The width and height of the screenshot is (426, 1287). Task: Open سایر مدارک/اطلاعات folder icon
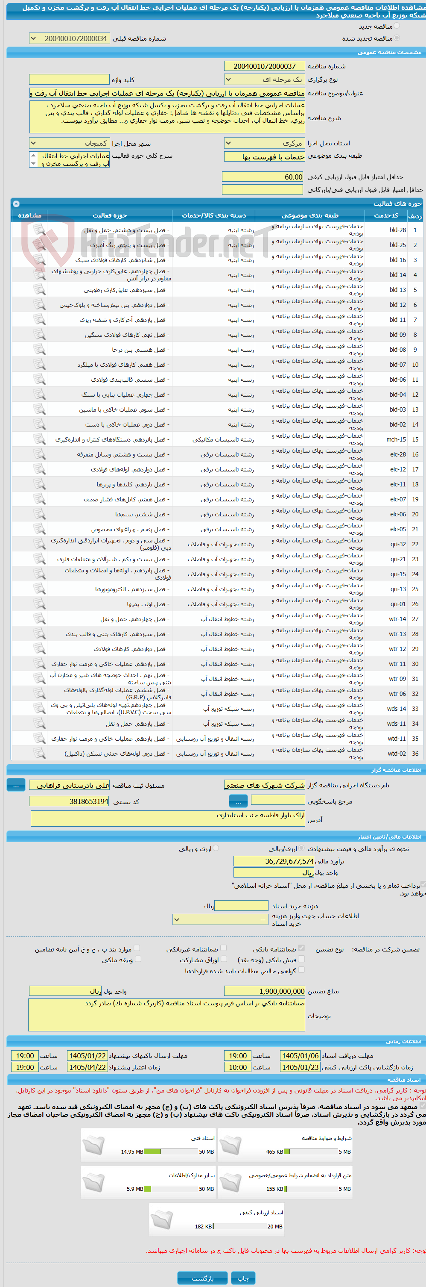coord(94,1184)
